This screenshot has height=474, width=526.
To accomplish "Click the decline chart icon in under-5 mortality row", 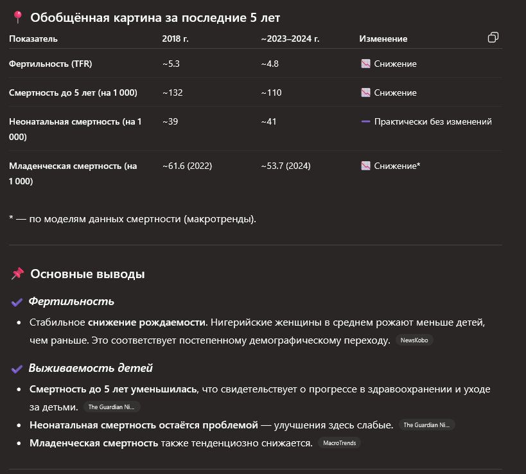I will tap(365, 92).
